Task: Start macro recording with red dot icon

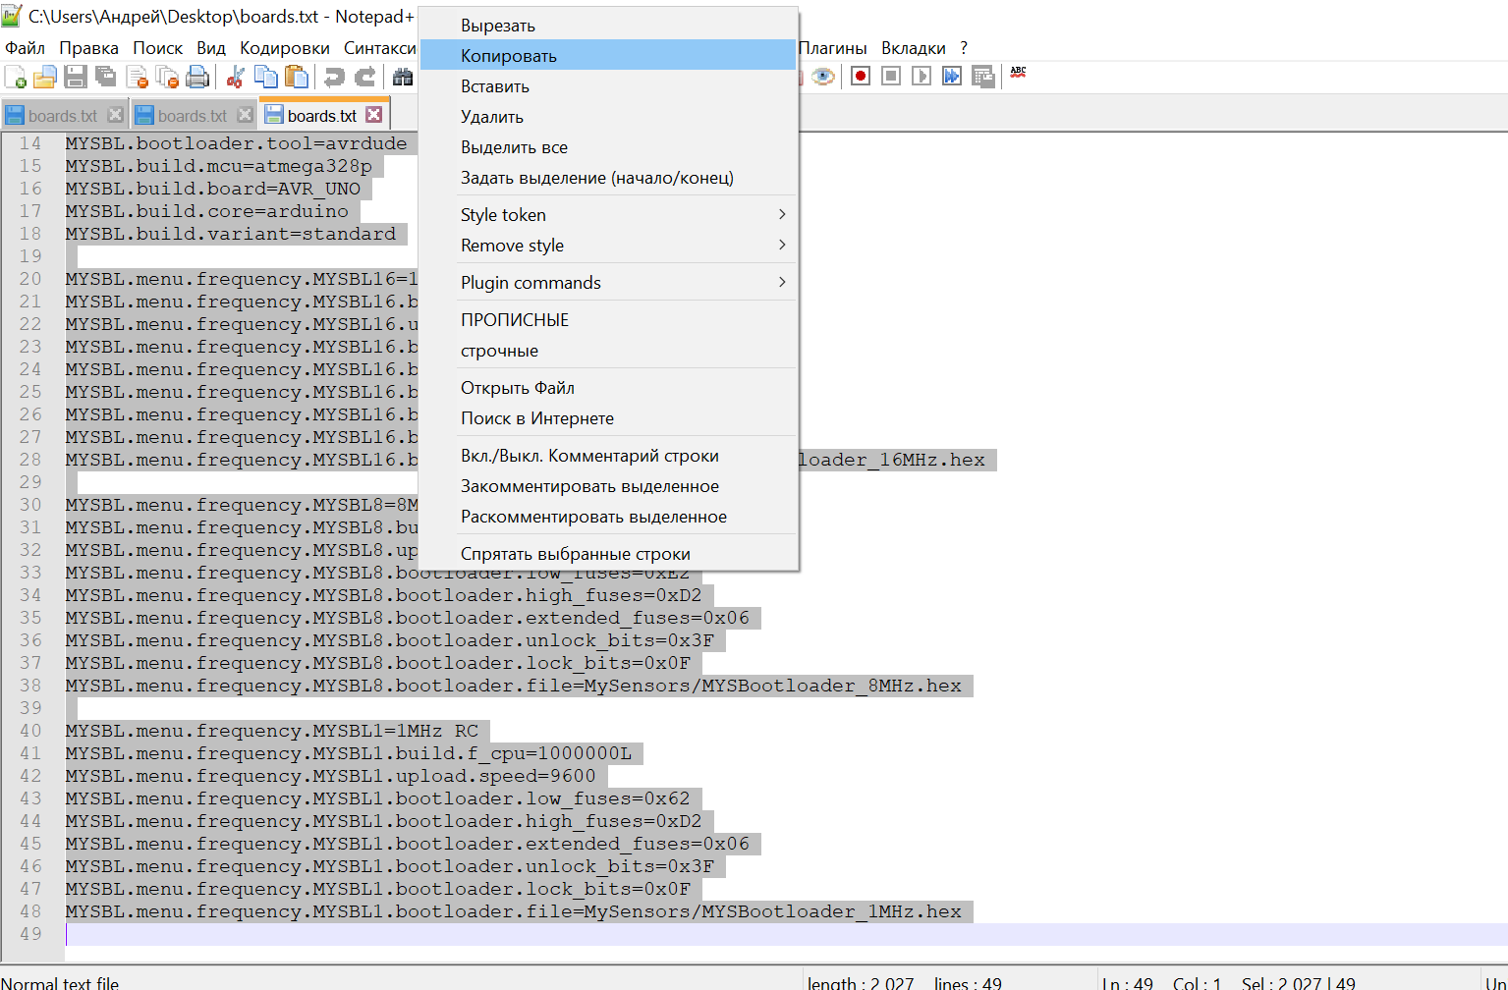Action: pos(861,77)
